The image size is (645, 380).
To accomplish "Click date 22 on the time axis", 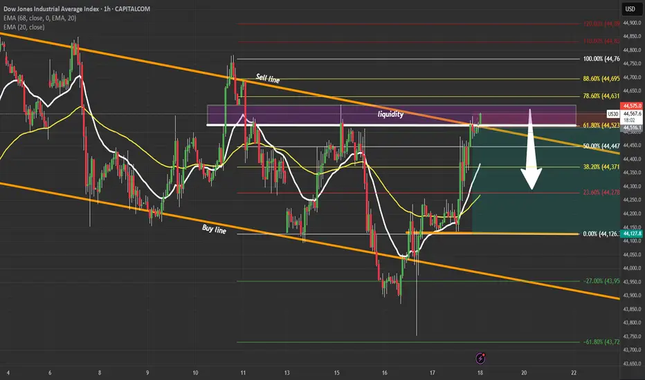I will 574,373.
